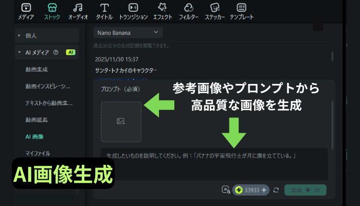Image resolution: width=360 pixels, height=206 pixels.
Task: Click the フィルター (Filters) icon
Action: tap(188, 8)
